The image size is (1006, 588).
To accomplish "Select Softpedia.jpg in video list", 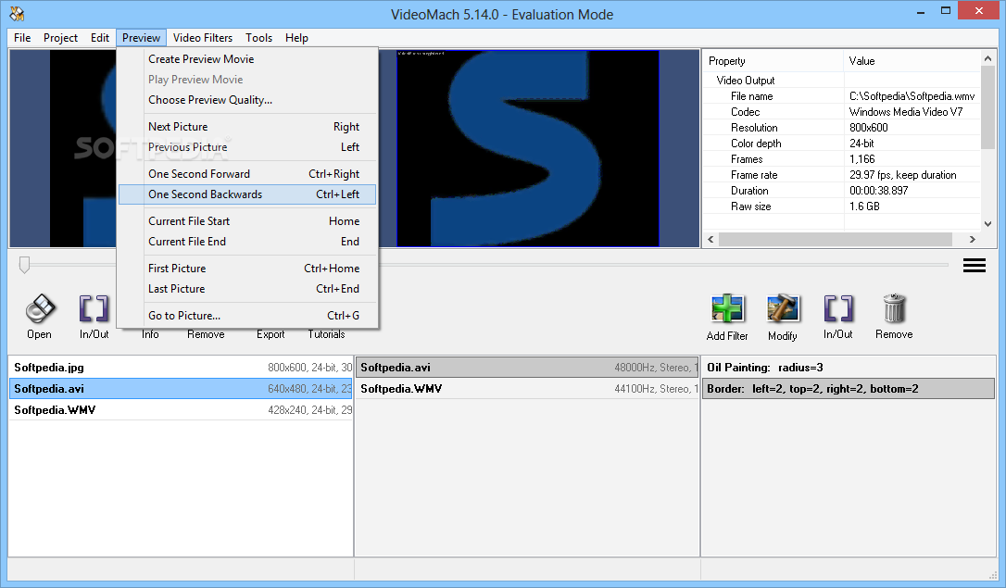I will pos(181,368).
